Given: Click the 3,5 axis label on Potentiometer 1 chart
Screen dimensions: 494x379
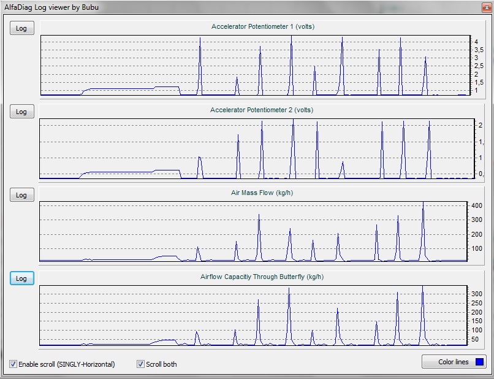Looking at the screenshot, I should pyautogui.click(x=479, y=50).
